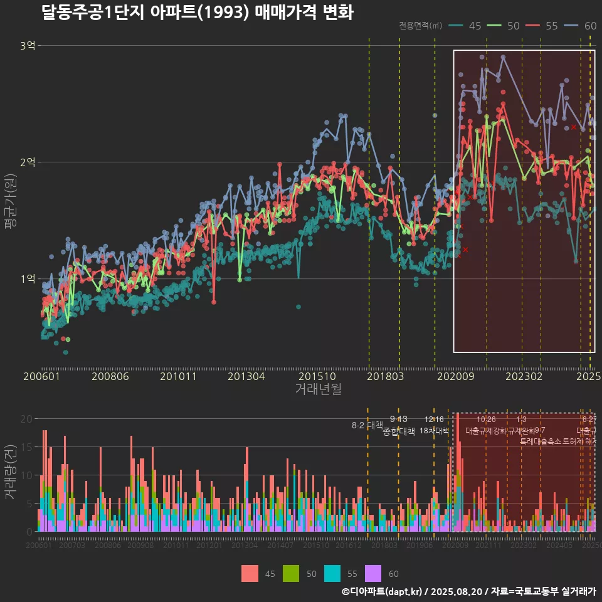Click the 200806 label on price chart axis
The height and width of the screenshot is (602, 602).
click(110, 376)
